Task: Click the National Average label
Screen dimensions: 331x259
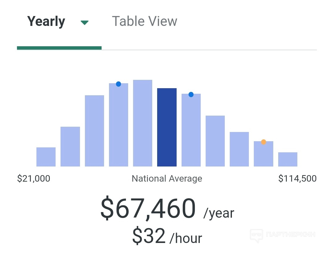Action: (x=167, y=179)
